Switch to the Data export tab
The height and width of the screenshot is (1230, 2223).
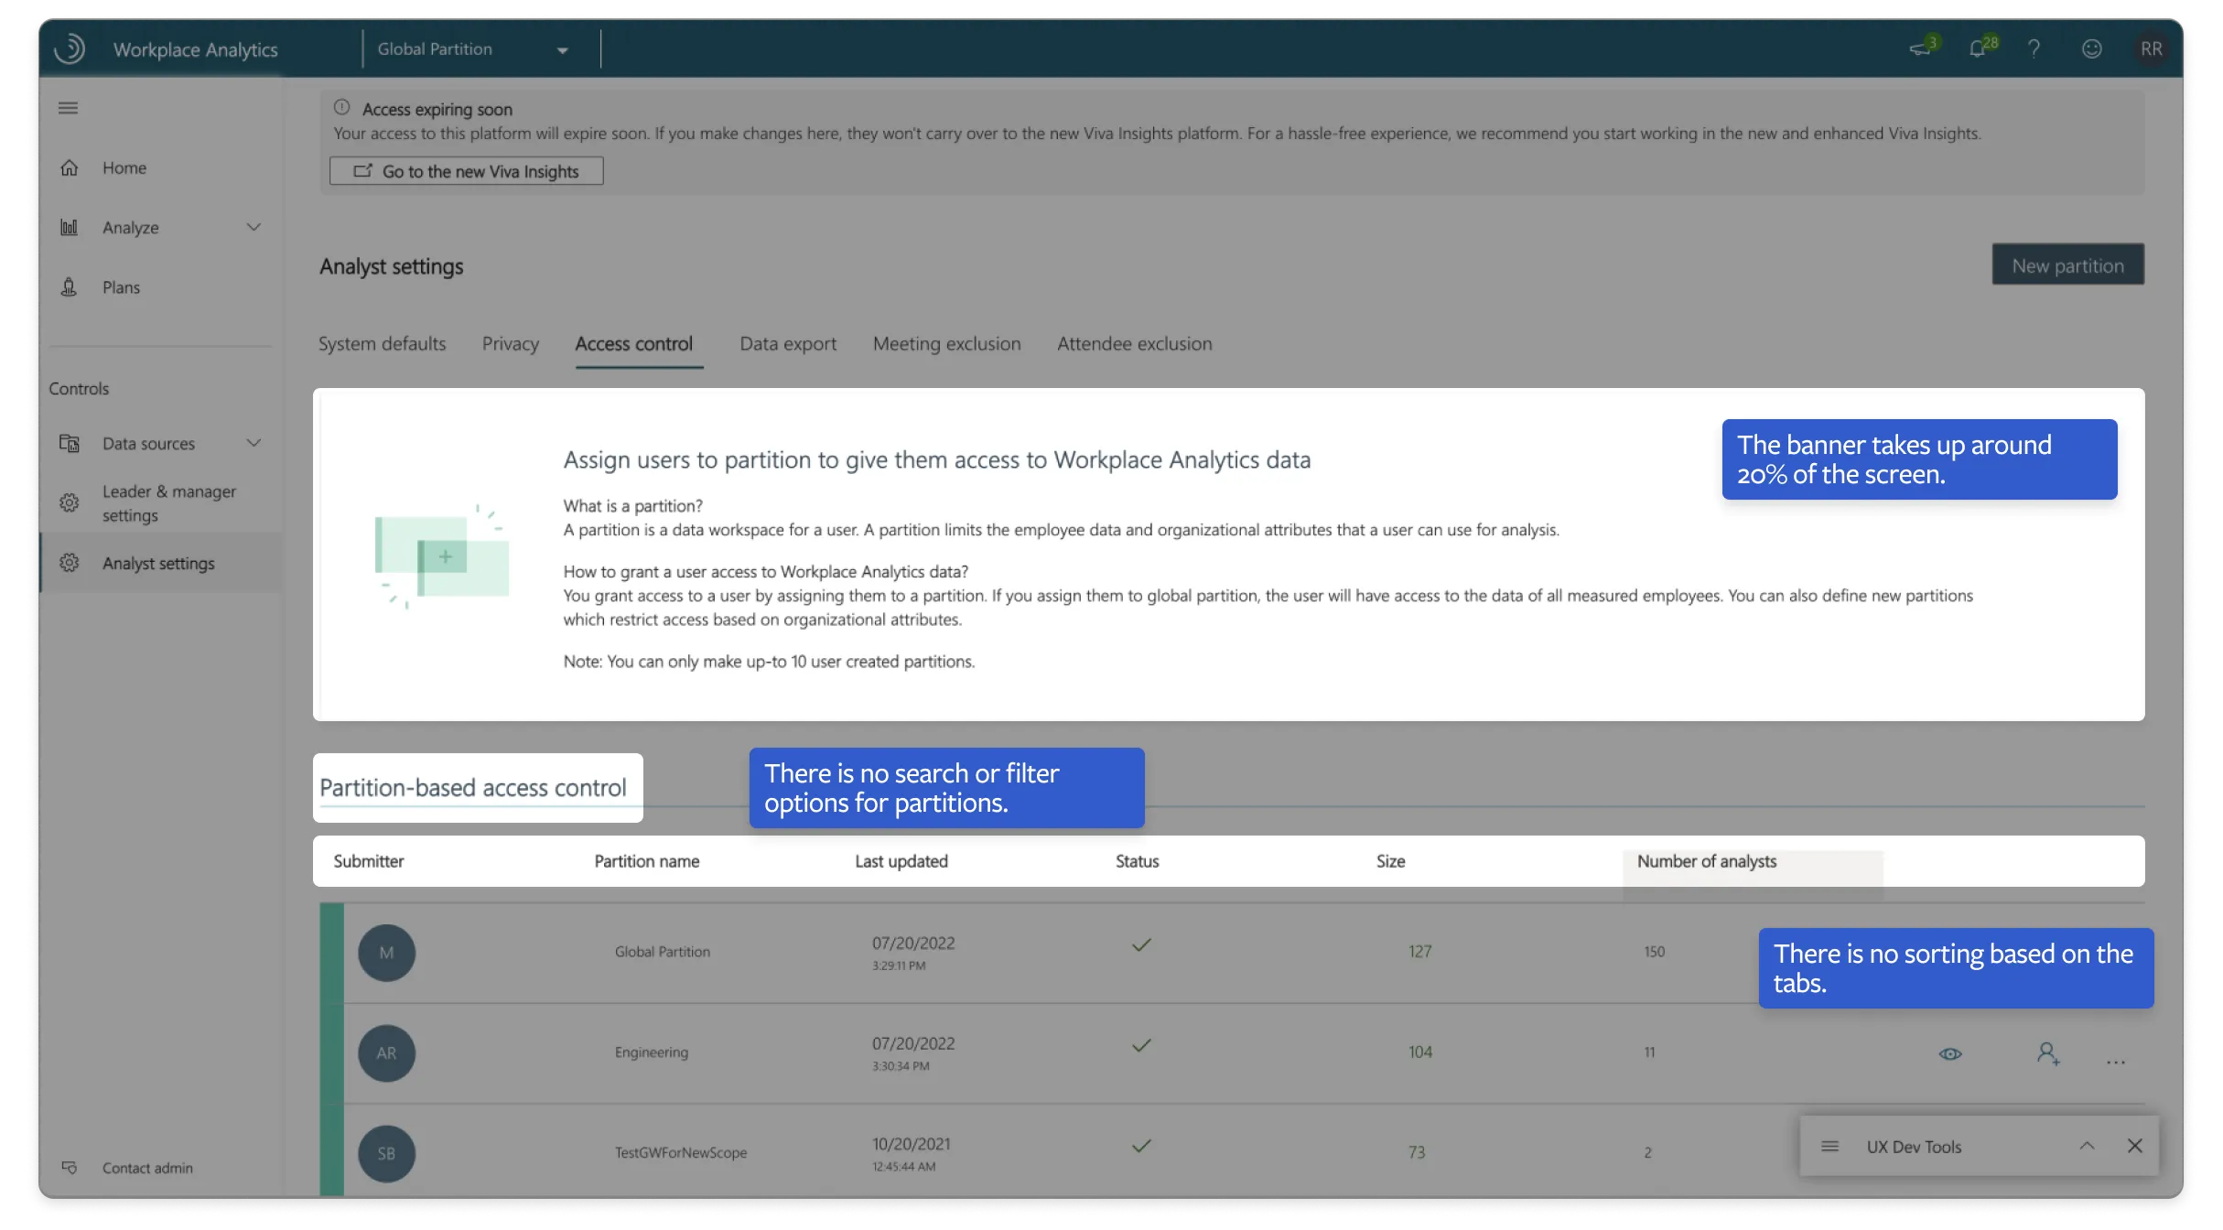click(x=787, y=343)
